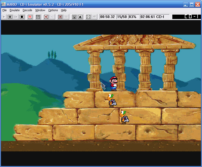Click the 83% speed indicator
The width and height of the screenshot is (202, 167).
click(x=134, y=17)
